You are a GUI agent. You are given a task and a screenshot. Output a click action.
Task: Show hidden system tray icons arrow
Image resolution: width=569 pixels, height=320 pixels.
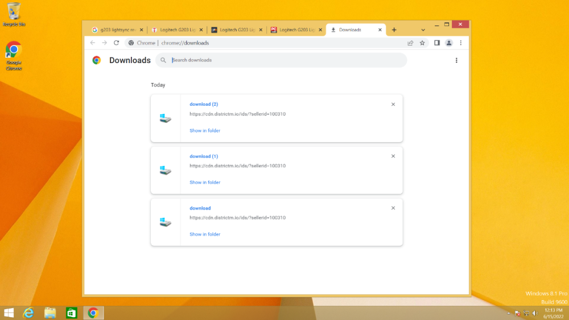click(509, 313)
